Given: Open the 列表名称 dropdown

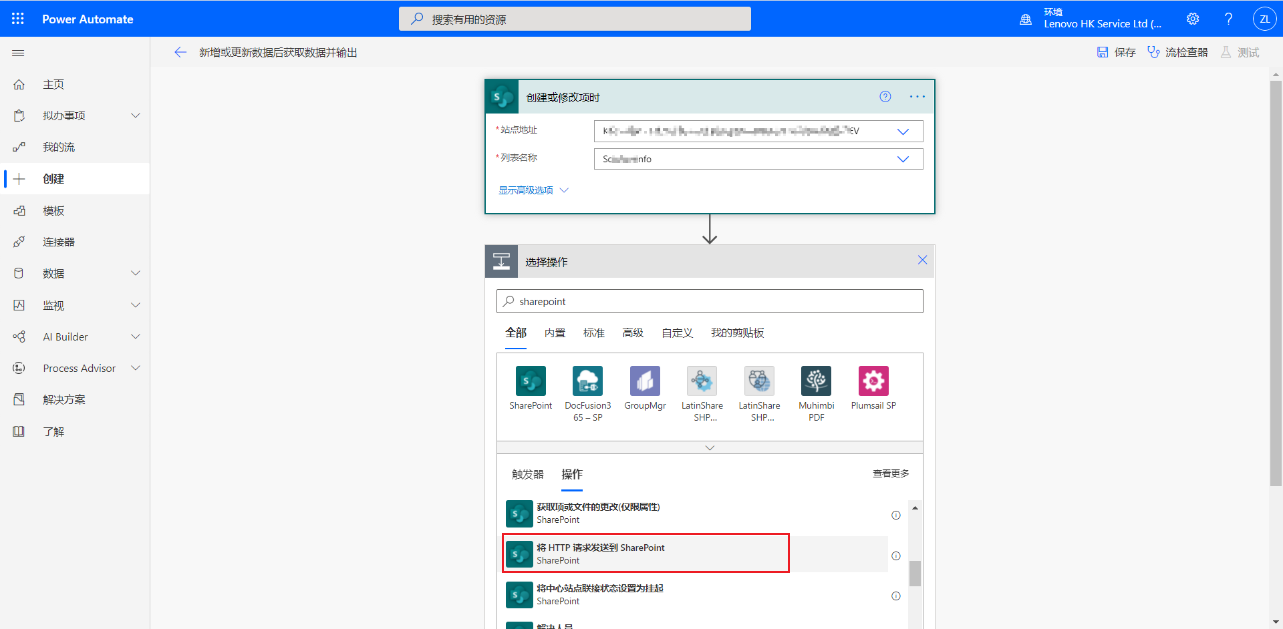Looking at the screenshot, I should [903, 159].
